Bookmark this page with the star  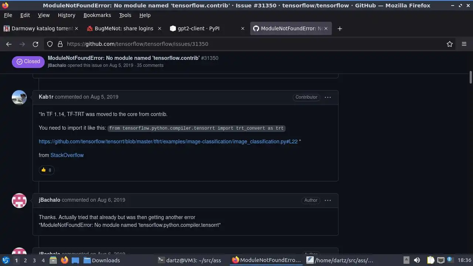click(450, 44)
